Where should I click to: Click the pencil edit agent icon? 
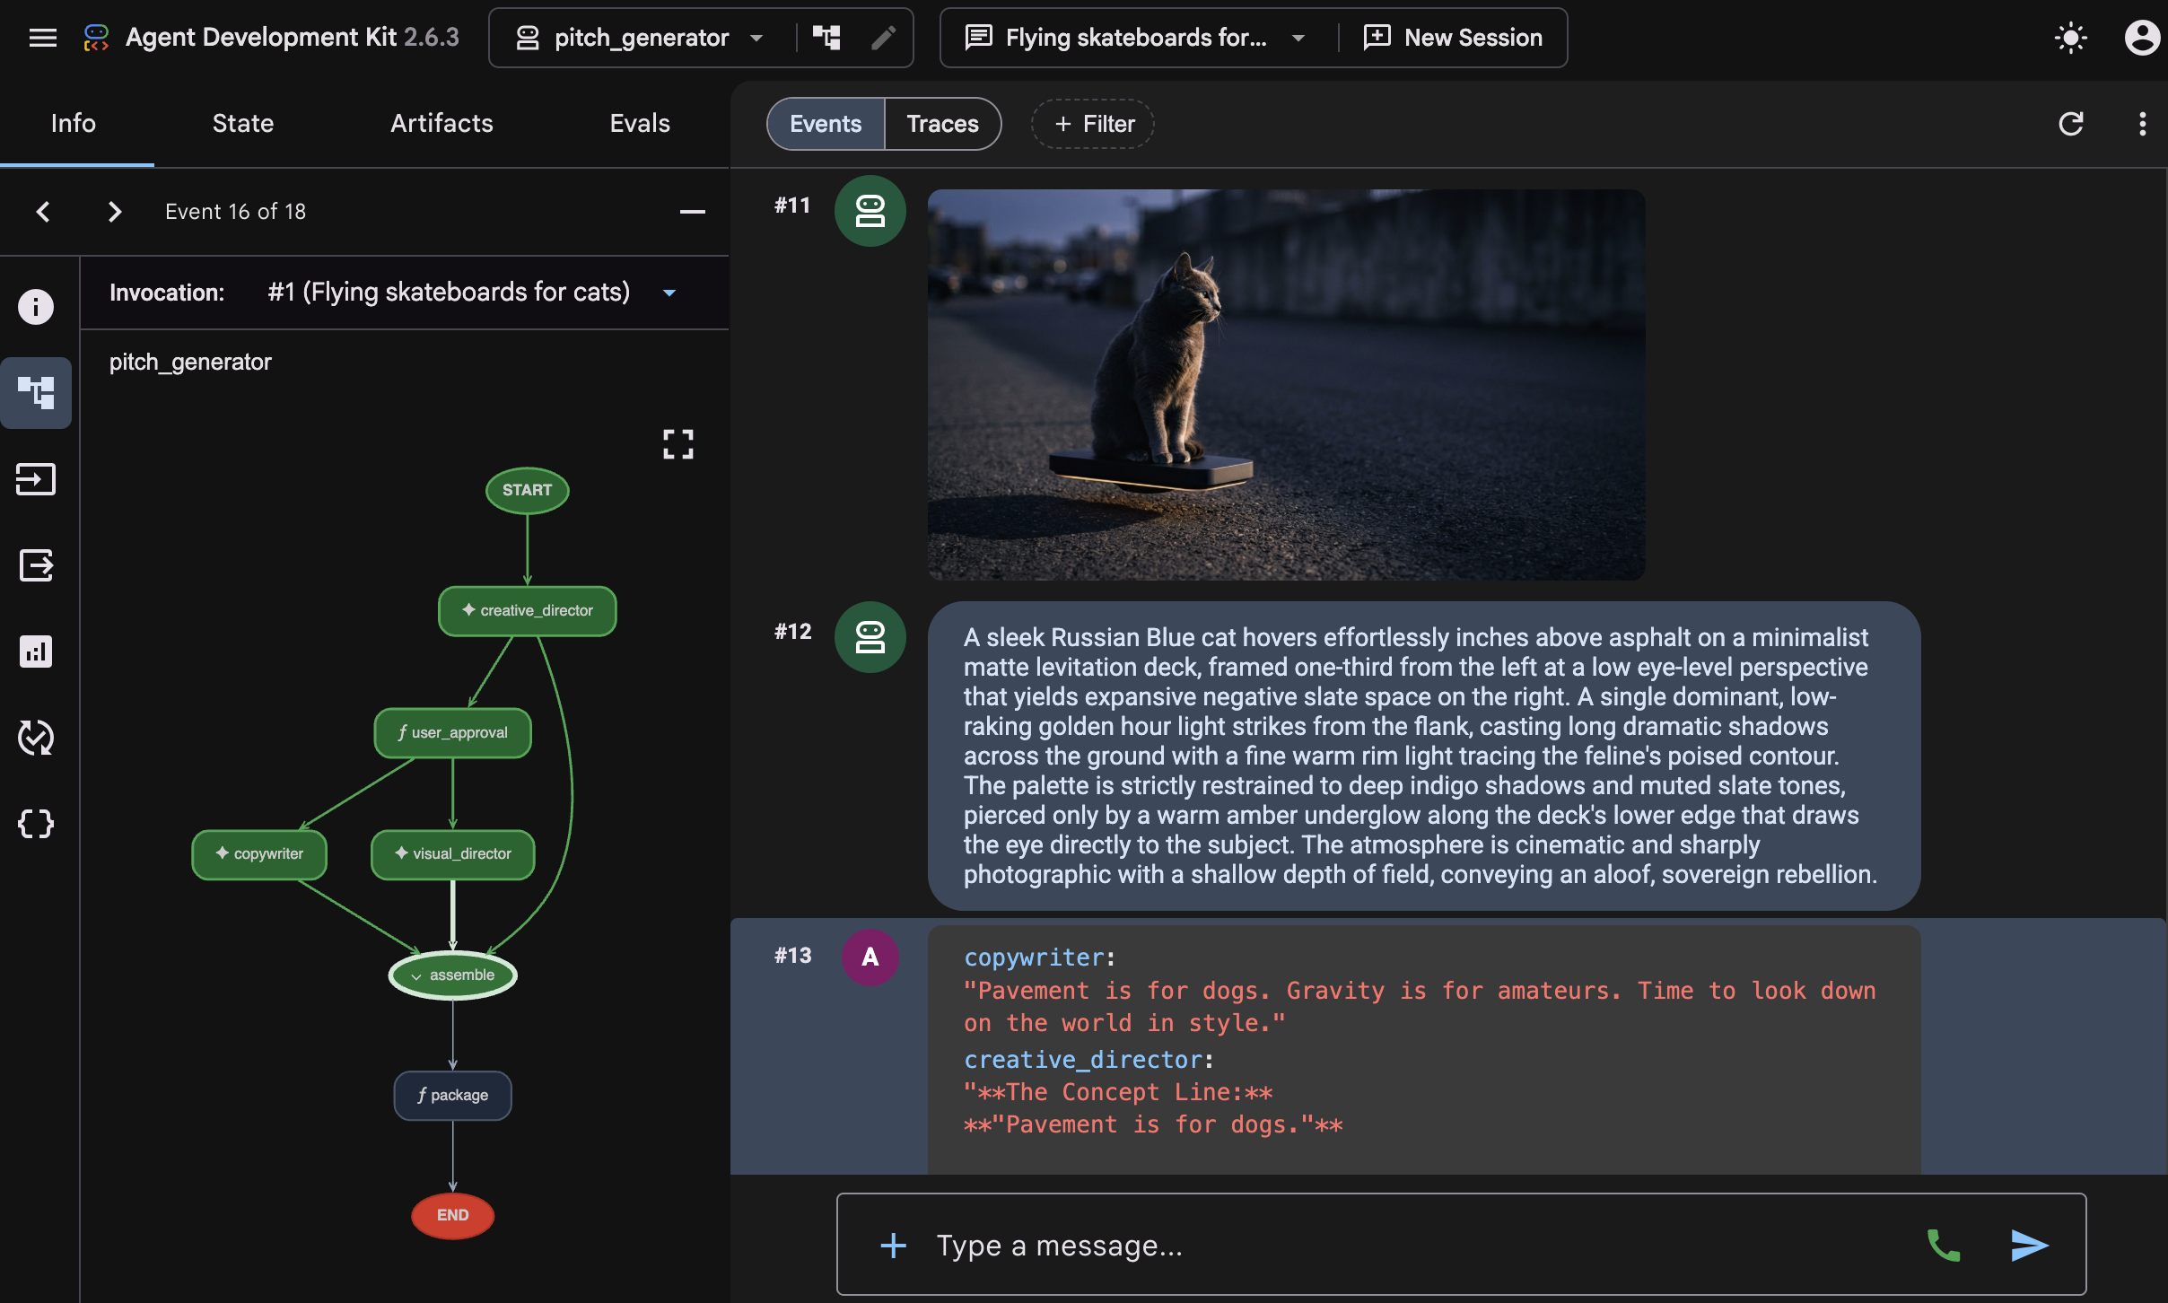883,38
